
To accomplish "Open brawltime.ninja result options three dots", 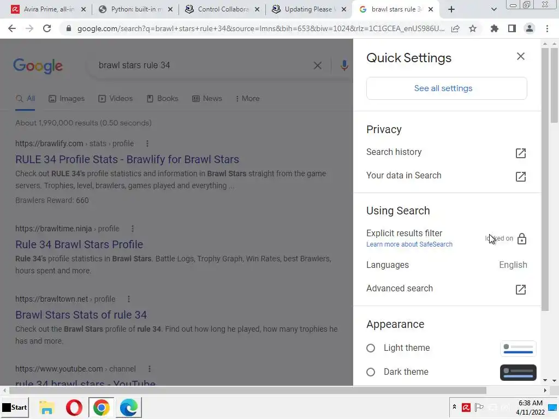I will 133,229.
